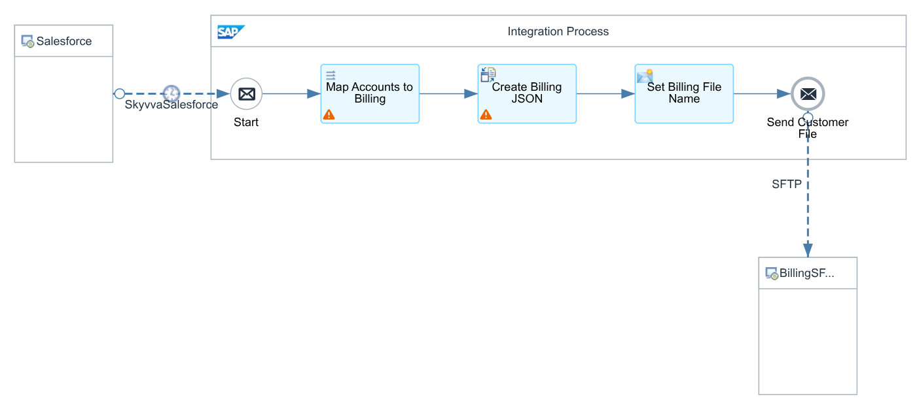Select the SkyvvaSalesforce adapter label

click(171, 105)
